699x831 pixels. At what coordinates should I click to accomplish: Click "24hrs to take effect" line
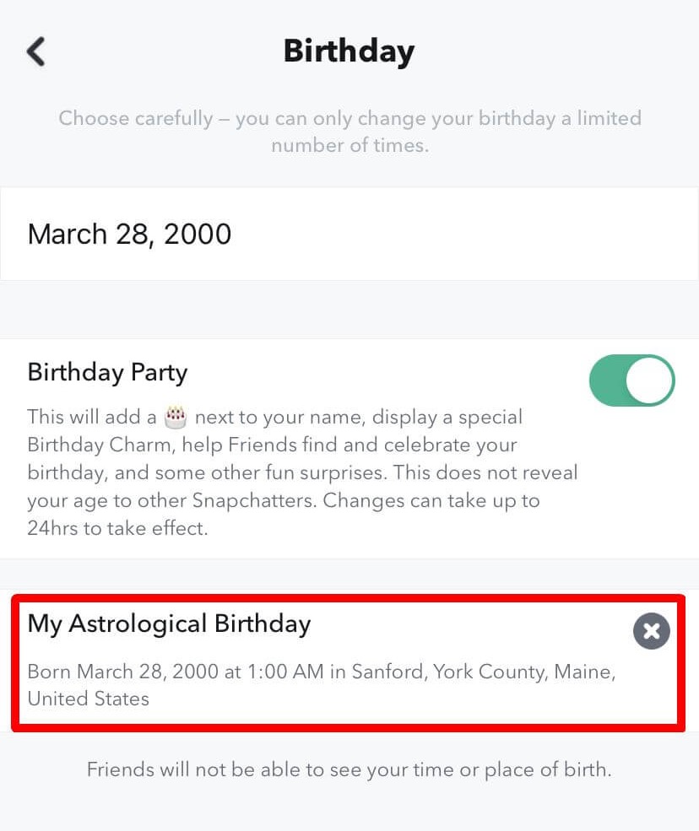pos(117,528)
